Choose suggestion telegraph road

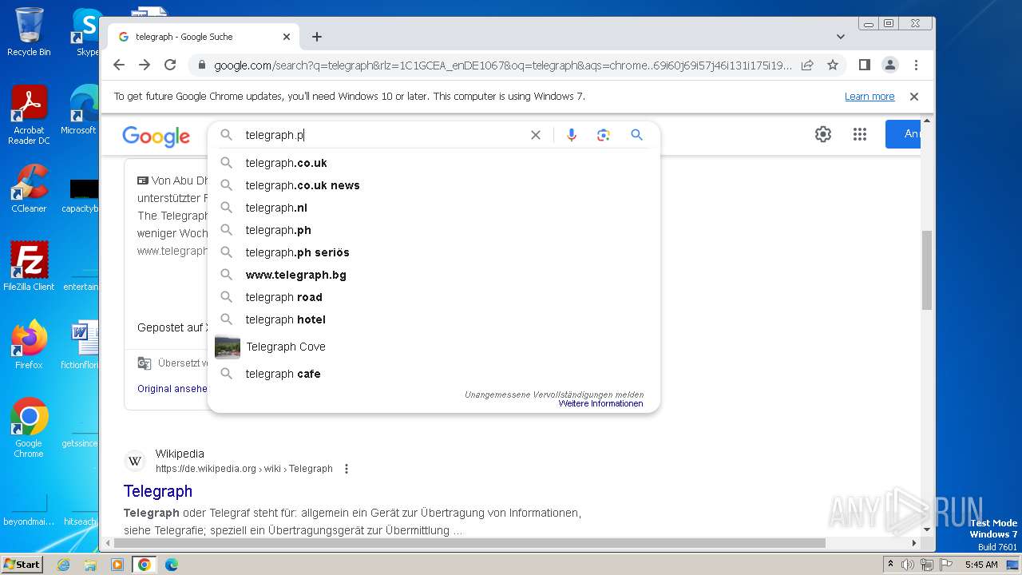coord(434,297)
